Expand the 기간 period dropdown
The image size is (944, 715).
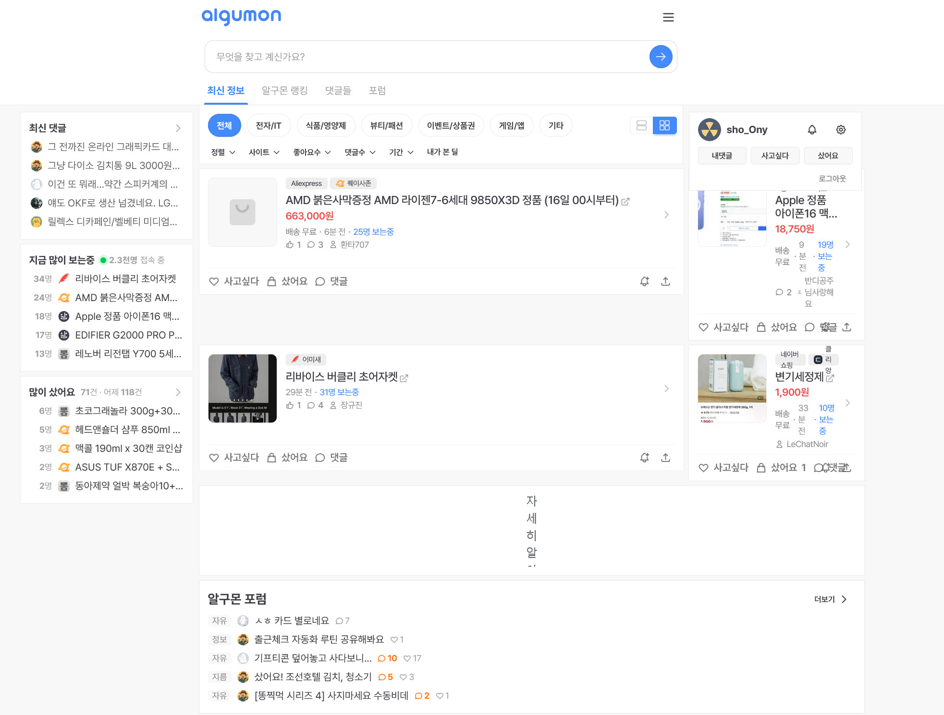click(x=401, y=152)
